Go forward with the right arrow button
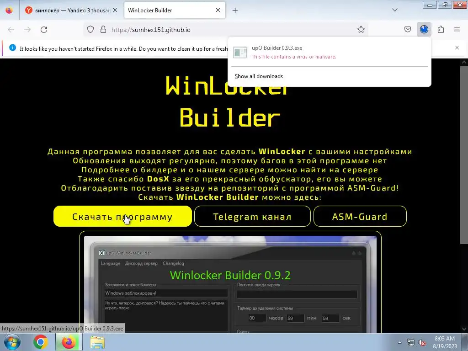This screenshot has width=468, height=351. pyautogui.click(x=27, y=30)
